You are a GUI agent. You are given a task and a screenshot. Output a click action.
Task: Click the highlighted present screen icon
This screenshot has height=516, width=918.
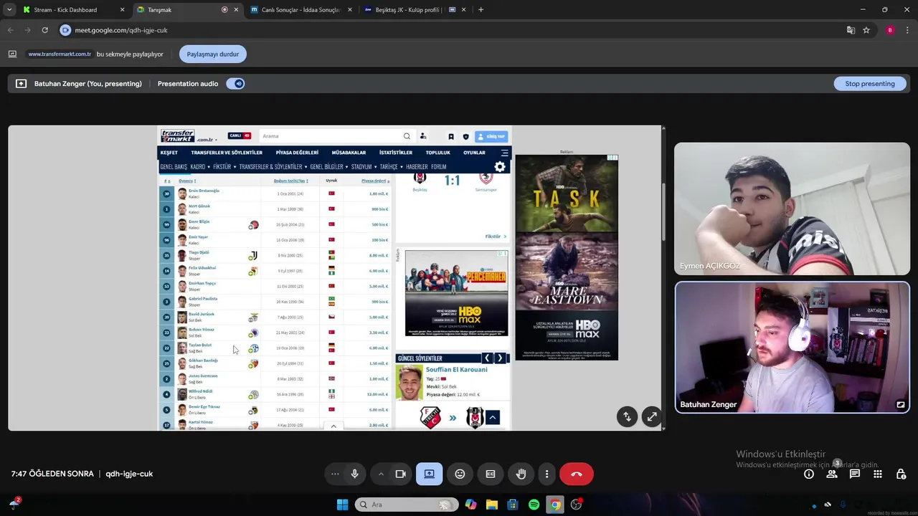pos(429,474)
